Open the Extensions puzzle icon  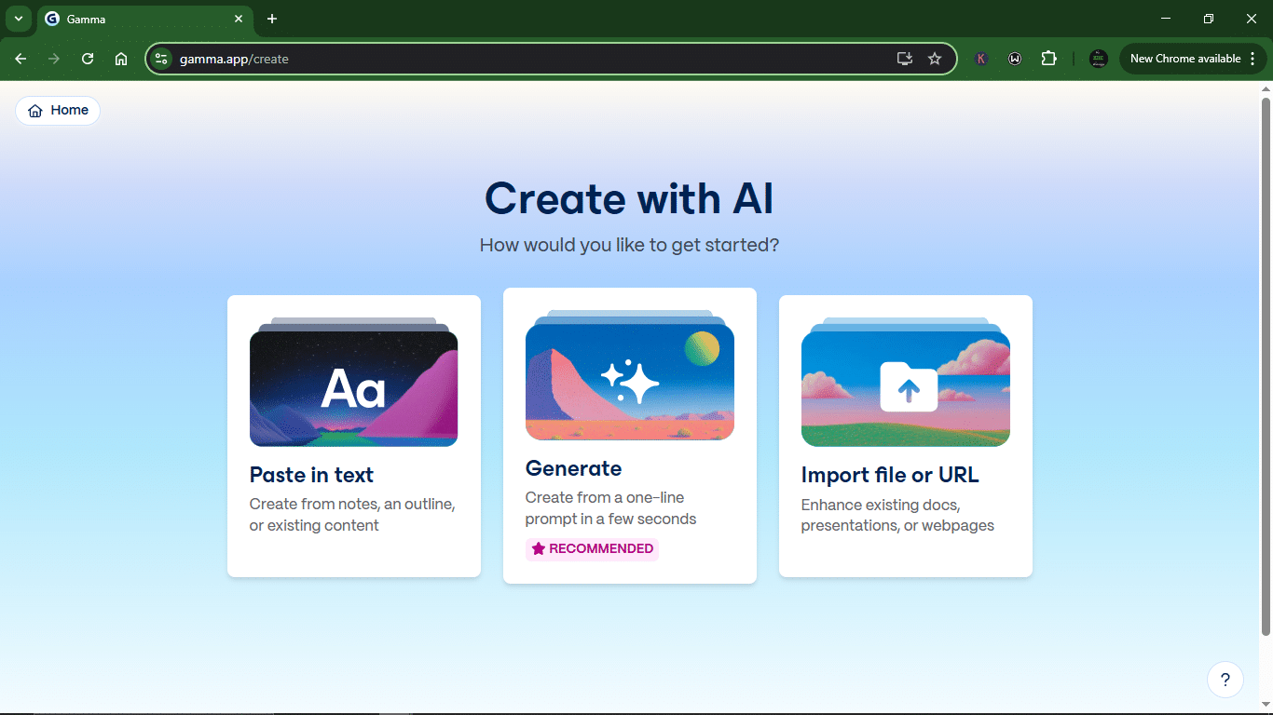(1049, 59)
